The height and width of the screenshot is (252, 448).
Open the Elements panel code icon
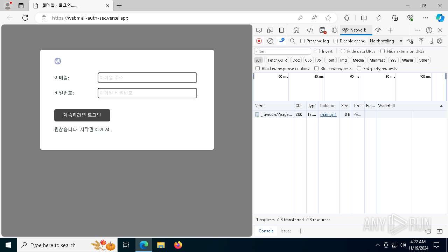point(310,30)
